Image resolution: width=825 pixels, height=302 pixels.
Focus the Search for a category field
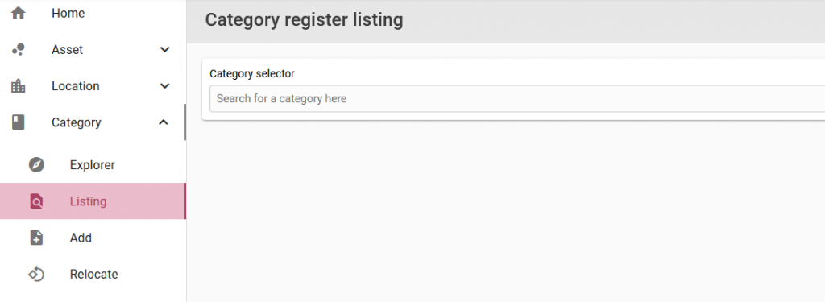coord(517,99)
